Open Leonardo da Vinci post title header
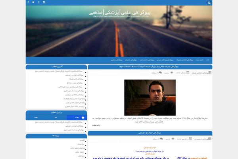The height and width of the screenshot is (159, 238). 150,133
